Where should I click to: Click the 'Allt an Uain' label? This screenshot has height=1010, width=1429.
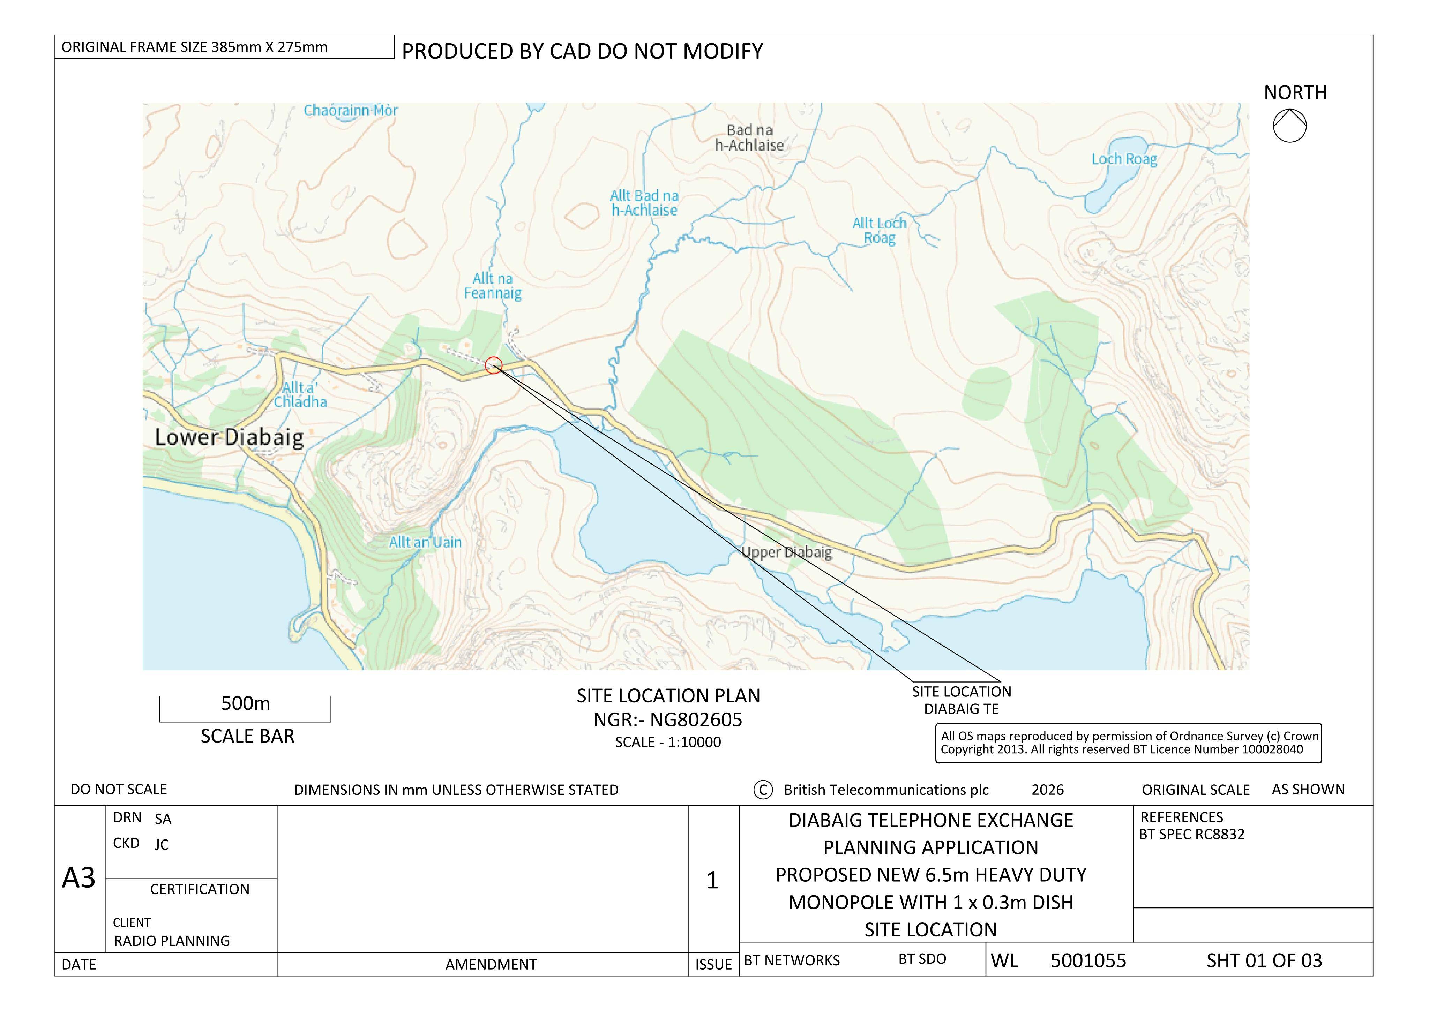click(425, 542)
